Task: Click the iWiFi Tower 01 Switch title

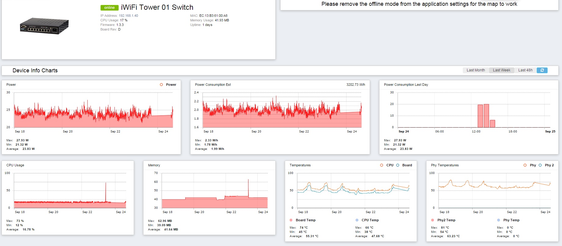Action: pos(157,7)
